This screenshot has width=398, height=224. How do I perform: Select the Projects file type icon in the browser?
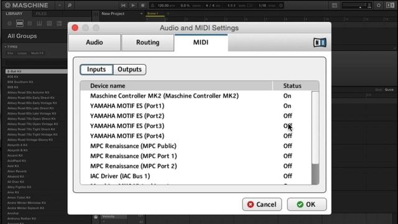(10, 24)
